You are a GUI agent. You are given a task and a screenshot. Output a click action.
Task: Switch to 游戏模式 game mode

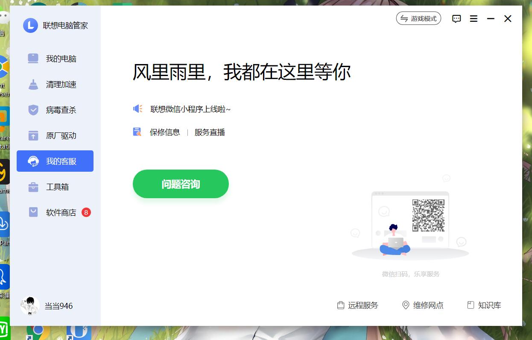coord(418,18)
